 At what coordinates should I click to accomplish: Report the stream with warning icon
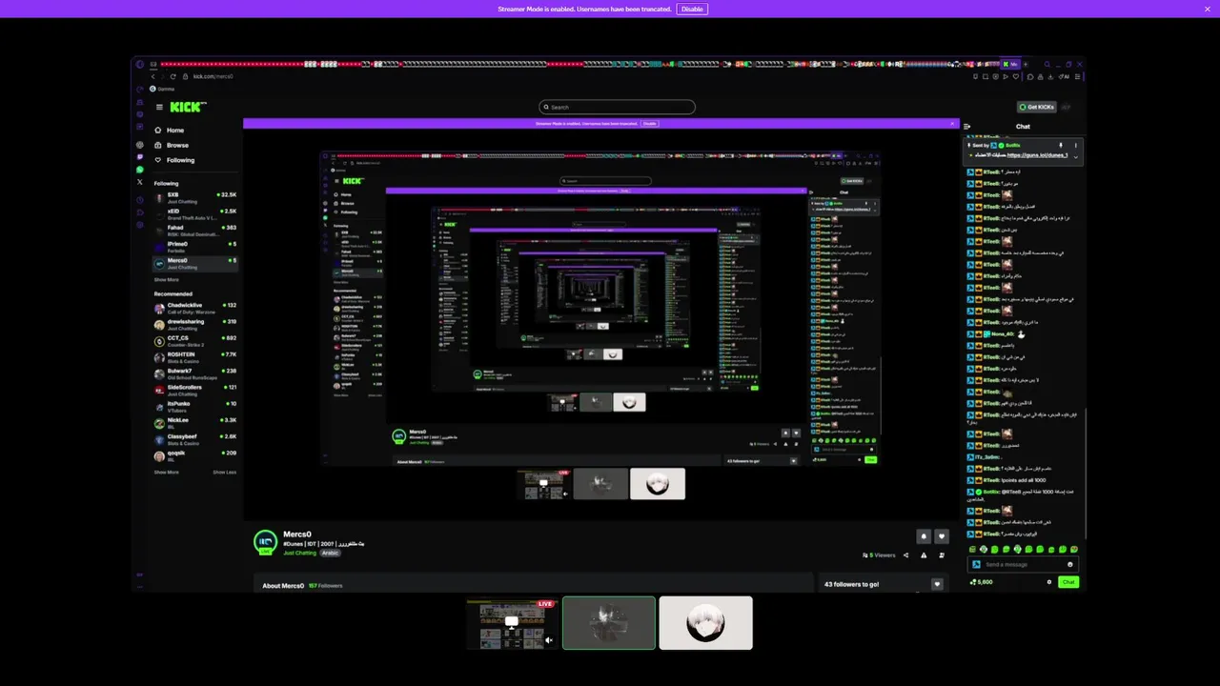[924, 555]
